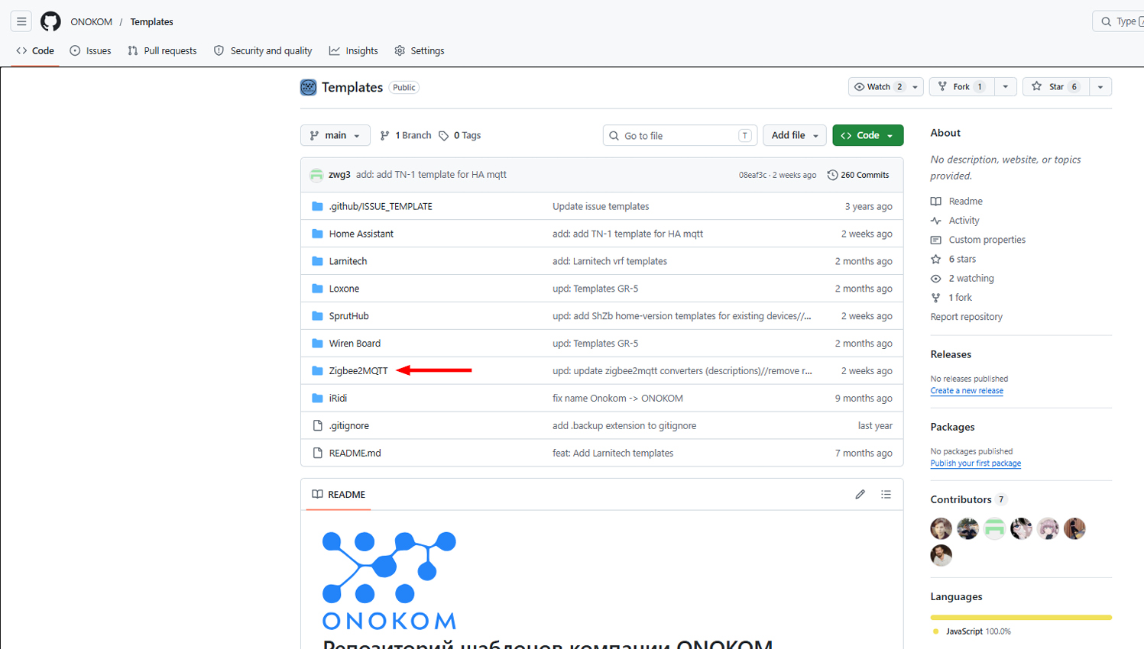1144x649 pixels.
Task: Open the Loxone folder
Action: pos(344,289)
